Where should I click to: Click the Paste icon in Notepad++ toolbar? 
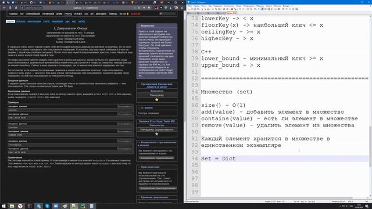coord(219,9)
